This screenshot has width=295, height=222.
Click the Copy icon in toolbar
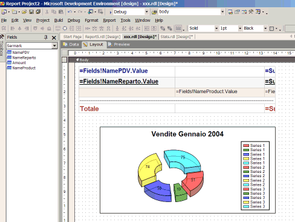coord(54,12)
